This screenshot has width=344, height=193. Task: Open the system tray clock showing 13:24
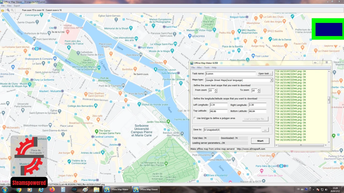pyautogui.click(x=335, y=190)
